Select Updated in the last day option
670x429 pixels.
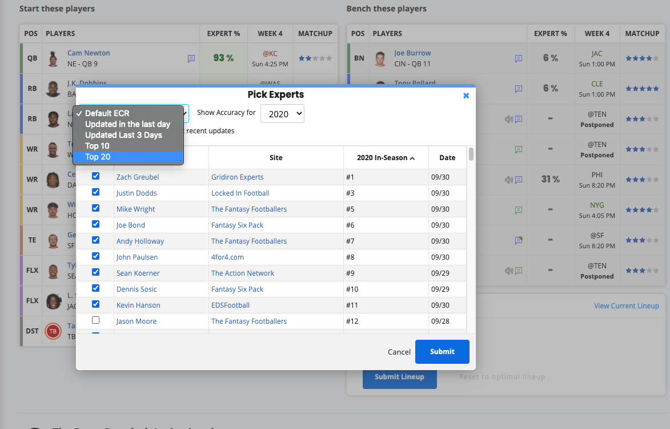click(128, 125)
